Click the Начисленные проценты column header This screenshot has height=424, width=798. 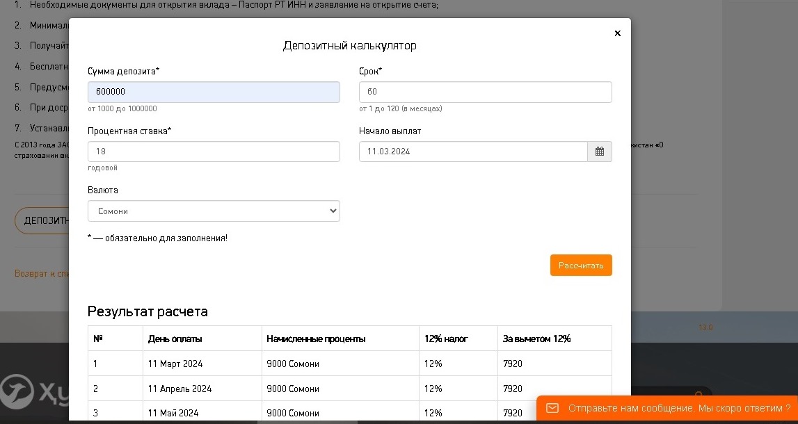tap(316, 339)
